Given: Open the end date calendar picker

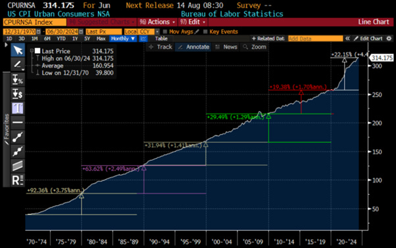Looking at the screenshot, I should click(81, 31).
